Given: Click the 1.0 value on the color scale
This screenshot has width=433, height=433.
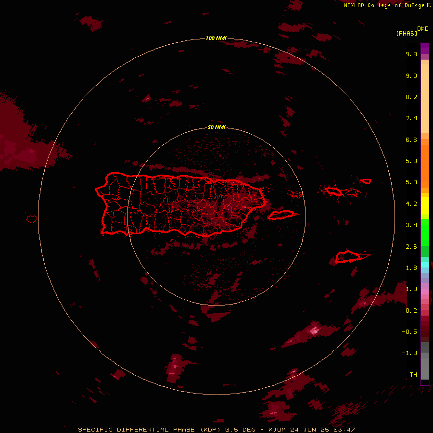Looking at the screenshot, I should [411, 289].
